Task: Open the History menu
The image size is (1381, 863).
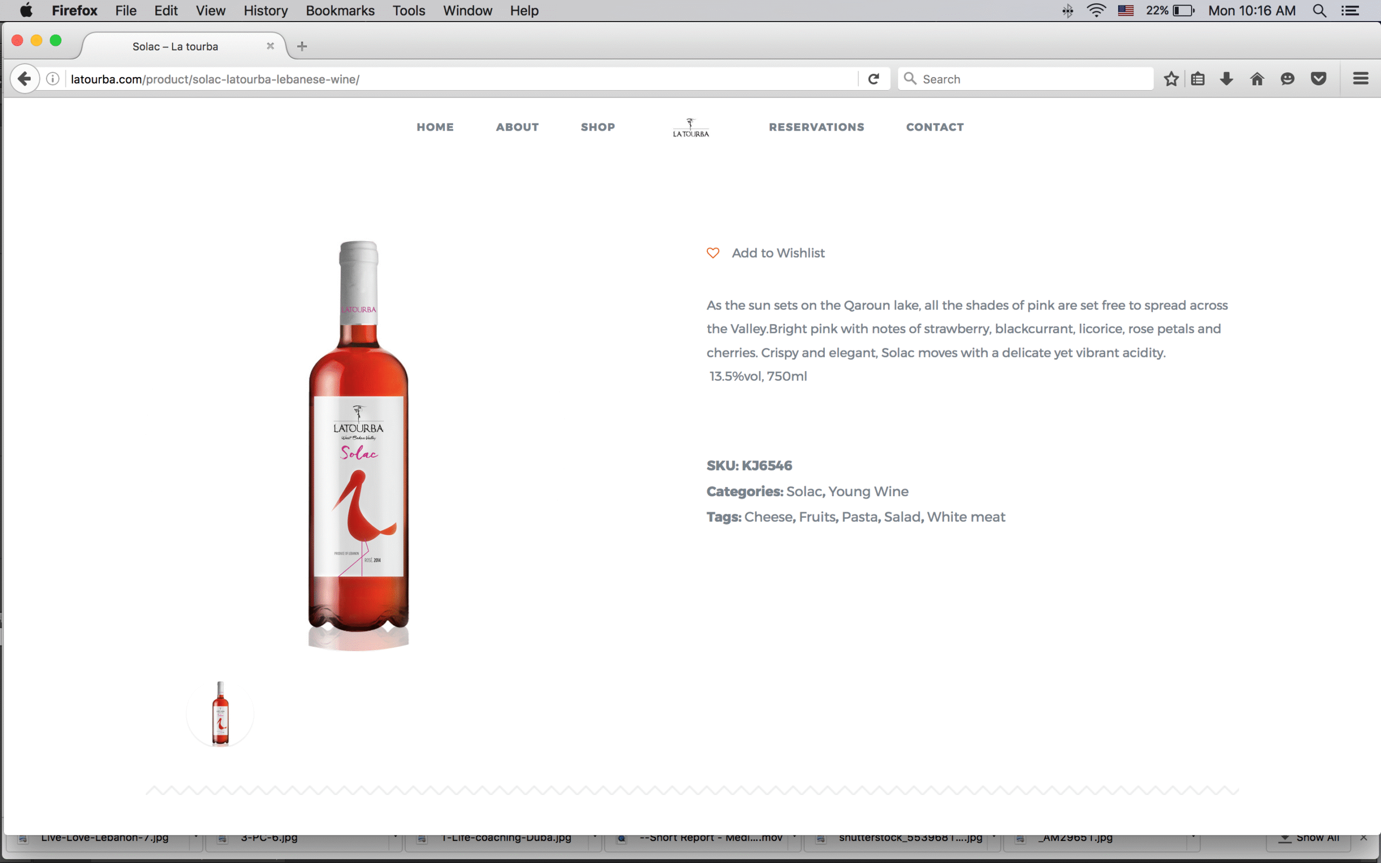Action: 265,11
